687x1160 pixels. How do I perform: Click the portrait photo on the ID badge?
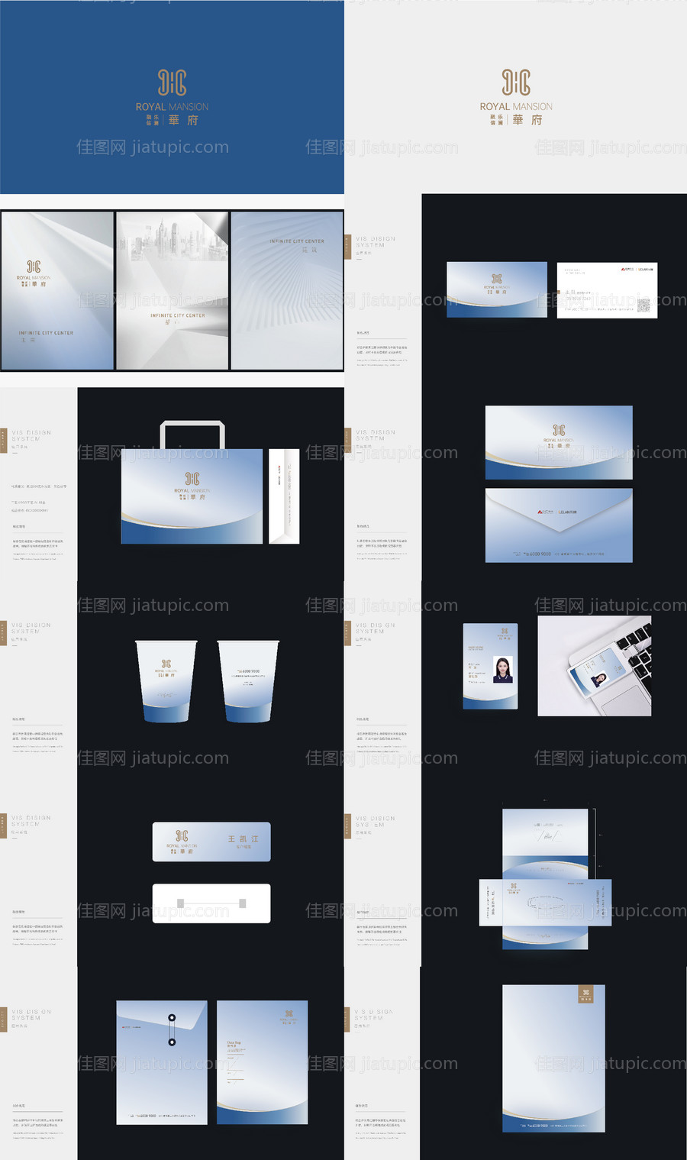(503, 669)
